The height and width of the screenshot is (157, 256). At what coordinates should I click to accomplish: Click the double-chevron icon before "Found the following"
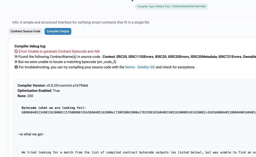[x=16, y=57]
